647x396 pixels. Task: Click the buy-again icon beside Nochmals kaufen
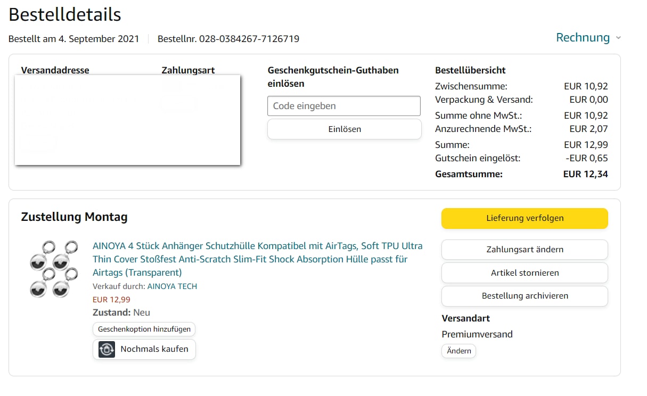click(x=107, y=350)
